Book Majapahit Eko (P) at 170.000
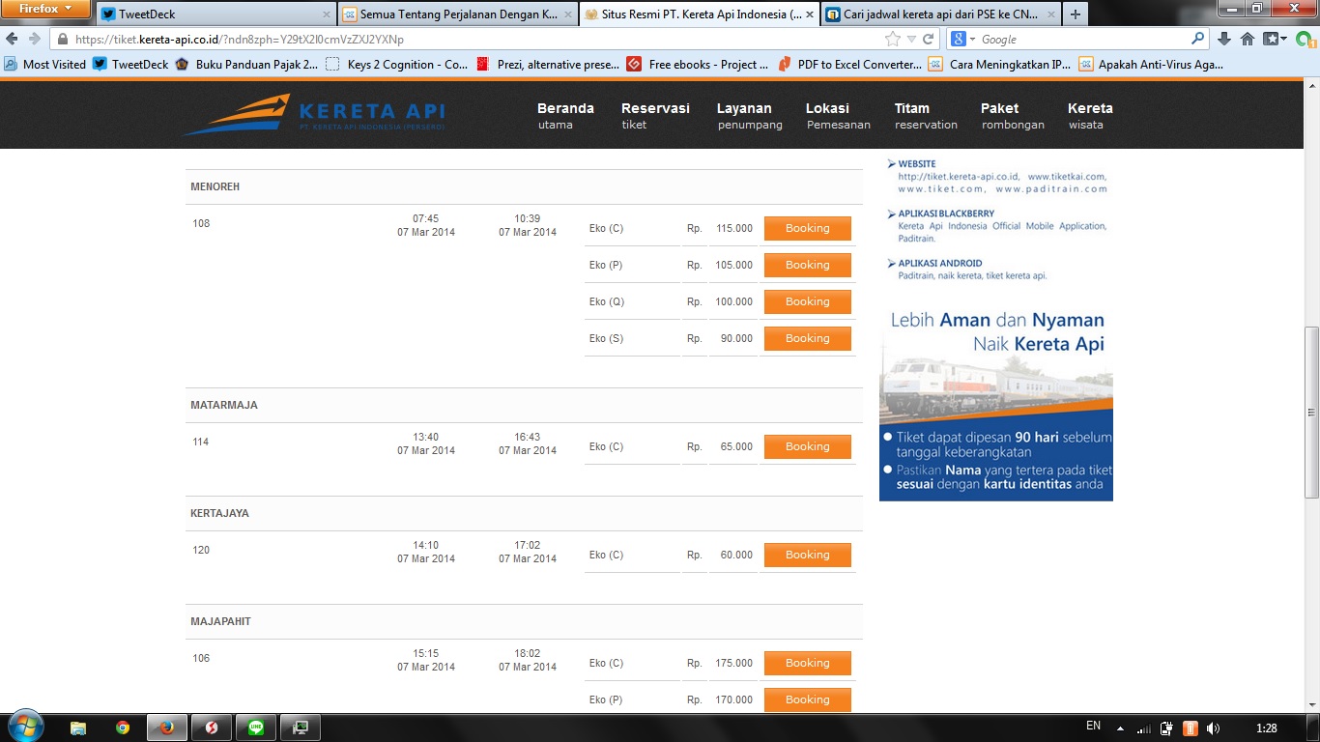Screen dimensions: 1320x742 (x=808, y=699)
